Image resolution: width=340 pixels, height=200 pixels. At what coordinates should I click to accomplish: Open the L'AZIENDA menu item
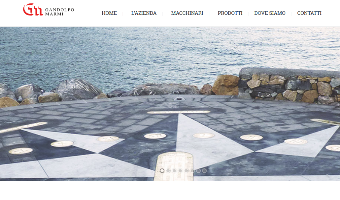coord(144,13)
